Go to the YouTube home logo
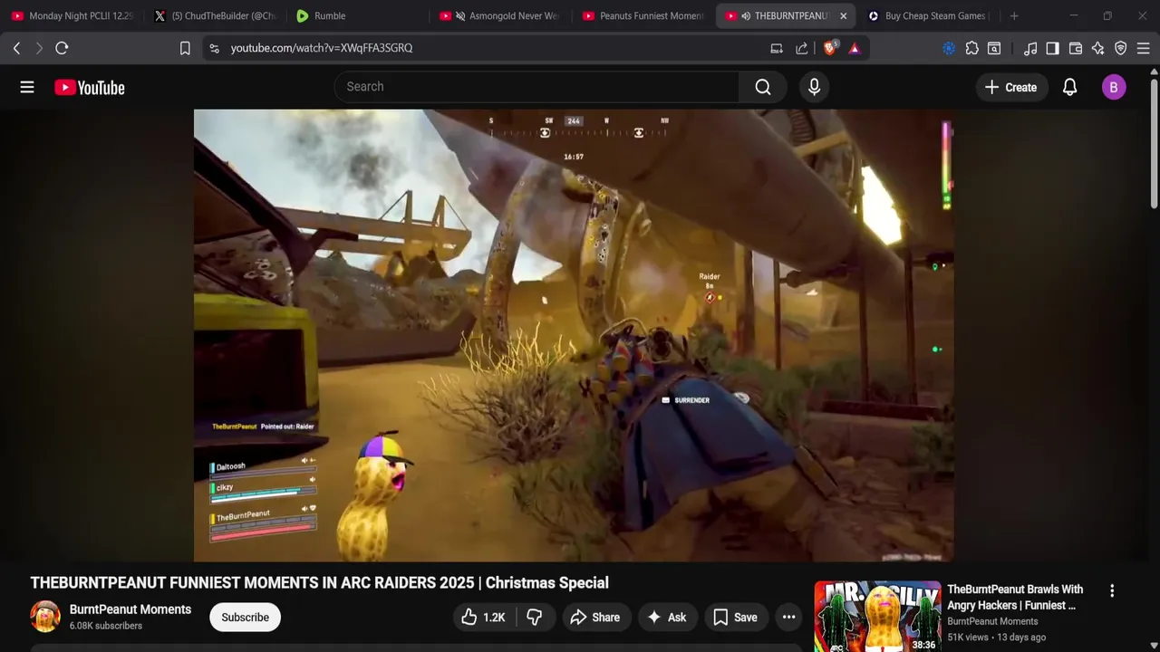This screenshot has width=1160, height=652. 89,87
